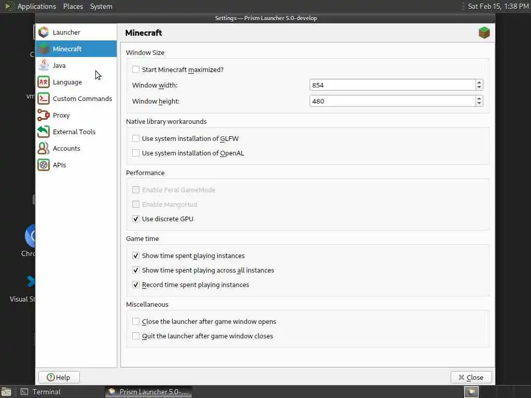This screenshot has width=531, height=398.
Task: Enable Close the launcher after game window opens
Action: pyautogui.click(x=136, y=321)
